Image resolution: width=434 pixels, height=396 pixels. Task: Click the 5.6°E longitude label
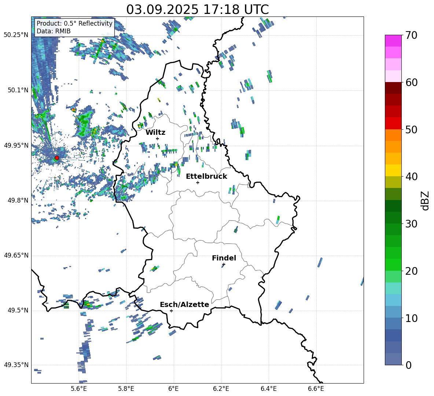(x=79, y=389)
